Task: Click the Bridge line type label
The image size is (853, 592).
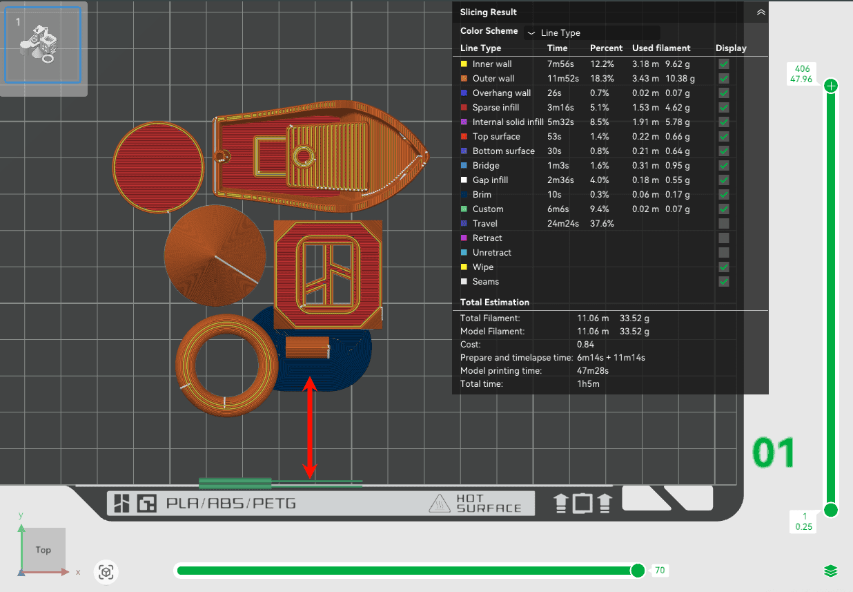Action: point(486,166)
